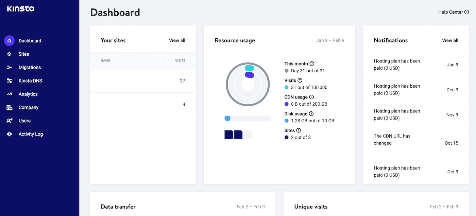Click the VISITS column header

[x=180, y=60]
